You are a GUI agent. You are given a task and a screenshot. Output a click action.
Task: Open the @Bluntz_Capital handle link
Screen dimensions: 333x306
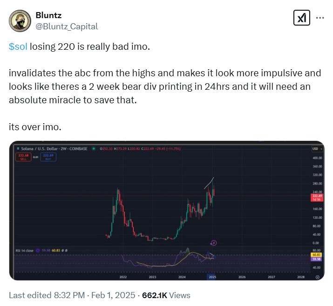click(x=67, y=27)
